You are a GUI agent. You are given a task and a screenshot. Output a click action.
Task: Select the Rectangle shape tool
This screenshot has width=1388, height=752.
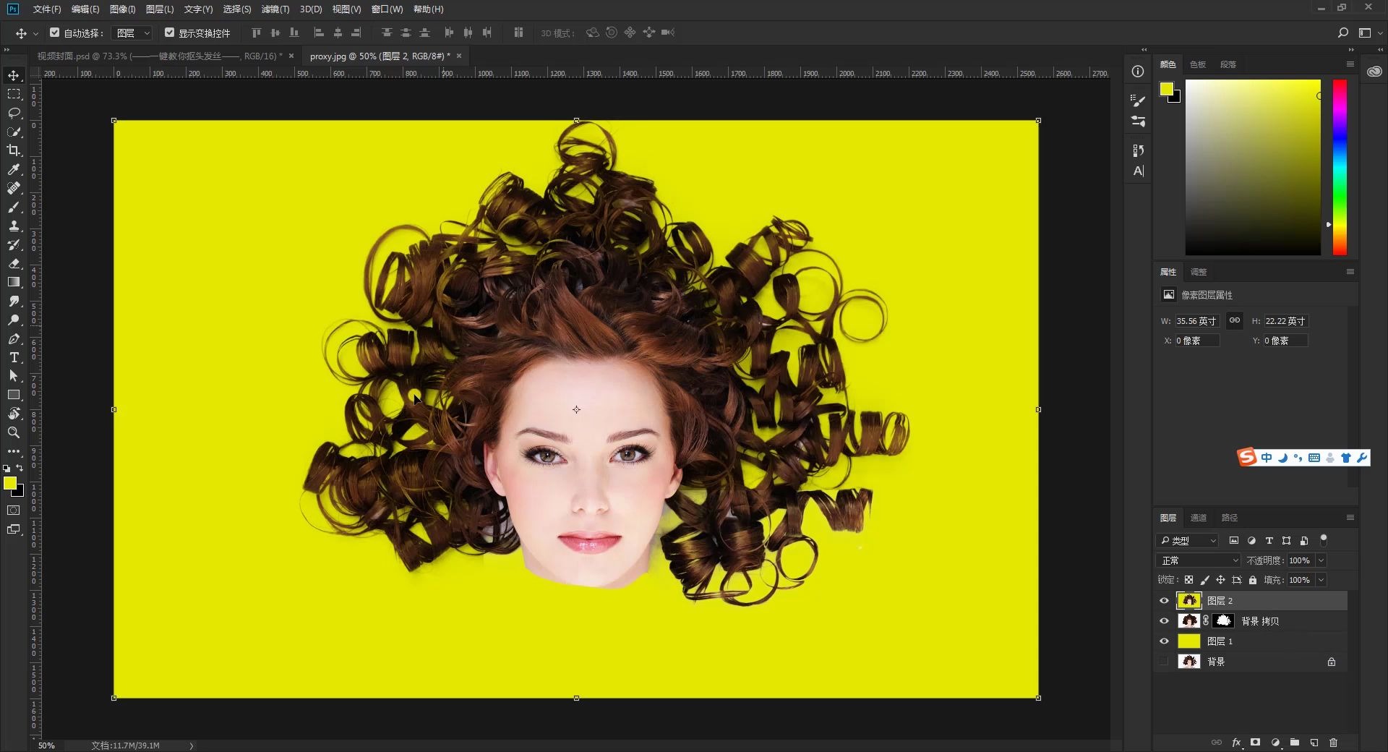tap(14, 395)
